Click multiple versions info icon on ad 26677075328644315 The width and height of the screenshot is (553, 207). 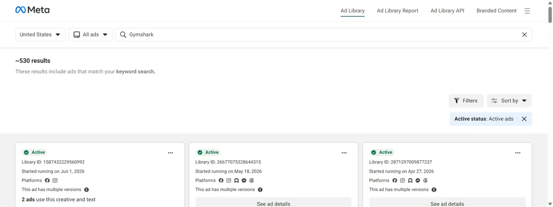click(260, 190)
